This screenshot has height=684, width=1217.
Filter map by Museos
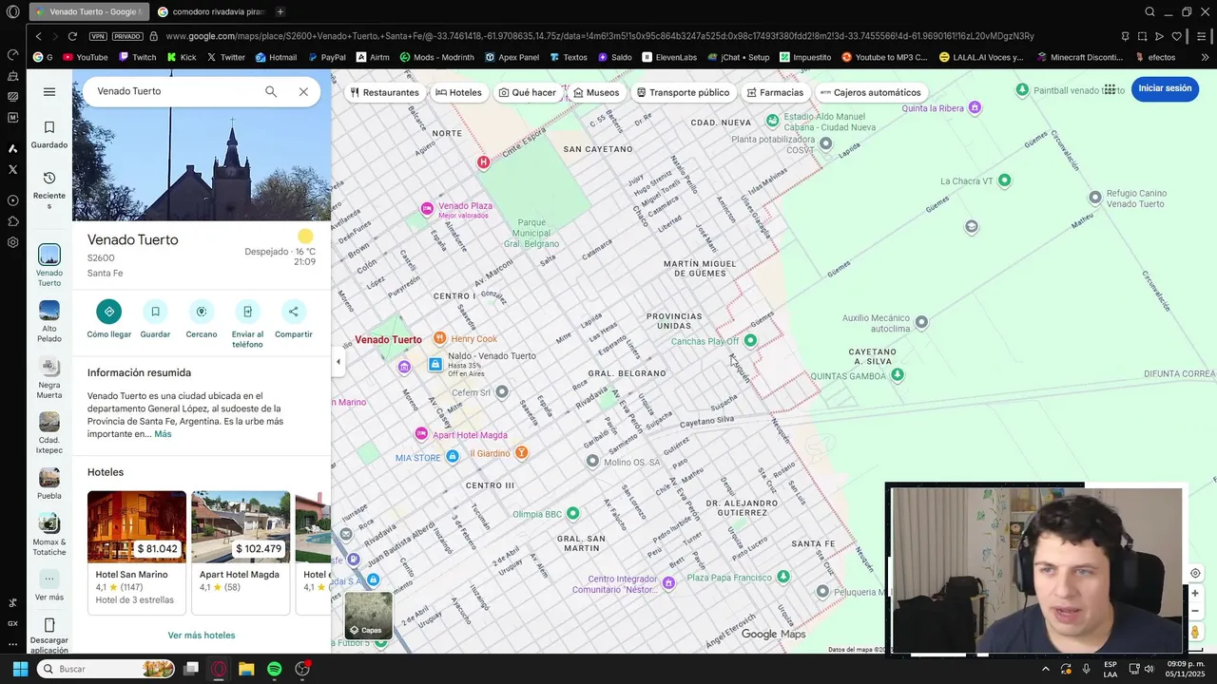point(596,92)
